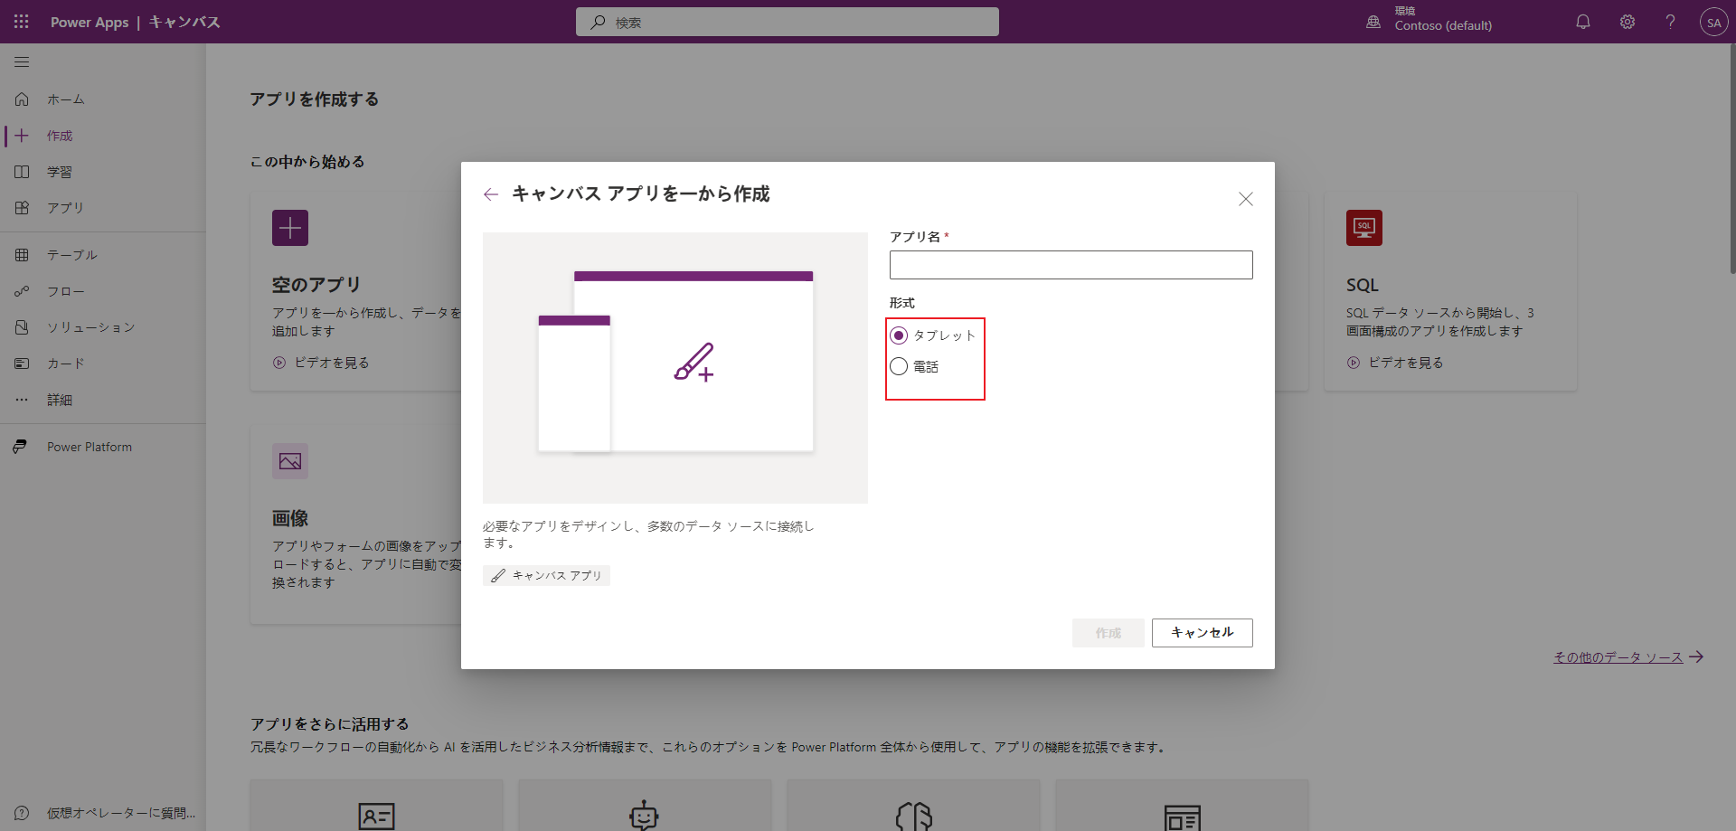The height and width of the screenshot is (831, 1736).
Task: Select the タブレット format radio button
Action: [x=899, y=335]
